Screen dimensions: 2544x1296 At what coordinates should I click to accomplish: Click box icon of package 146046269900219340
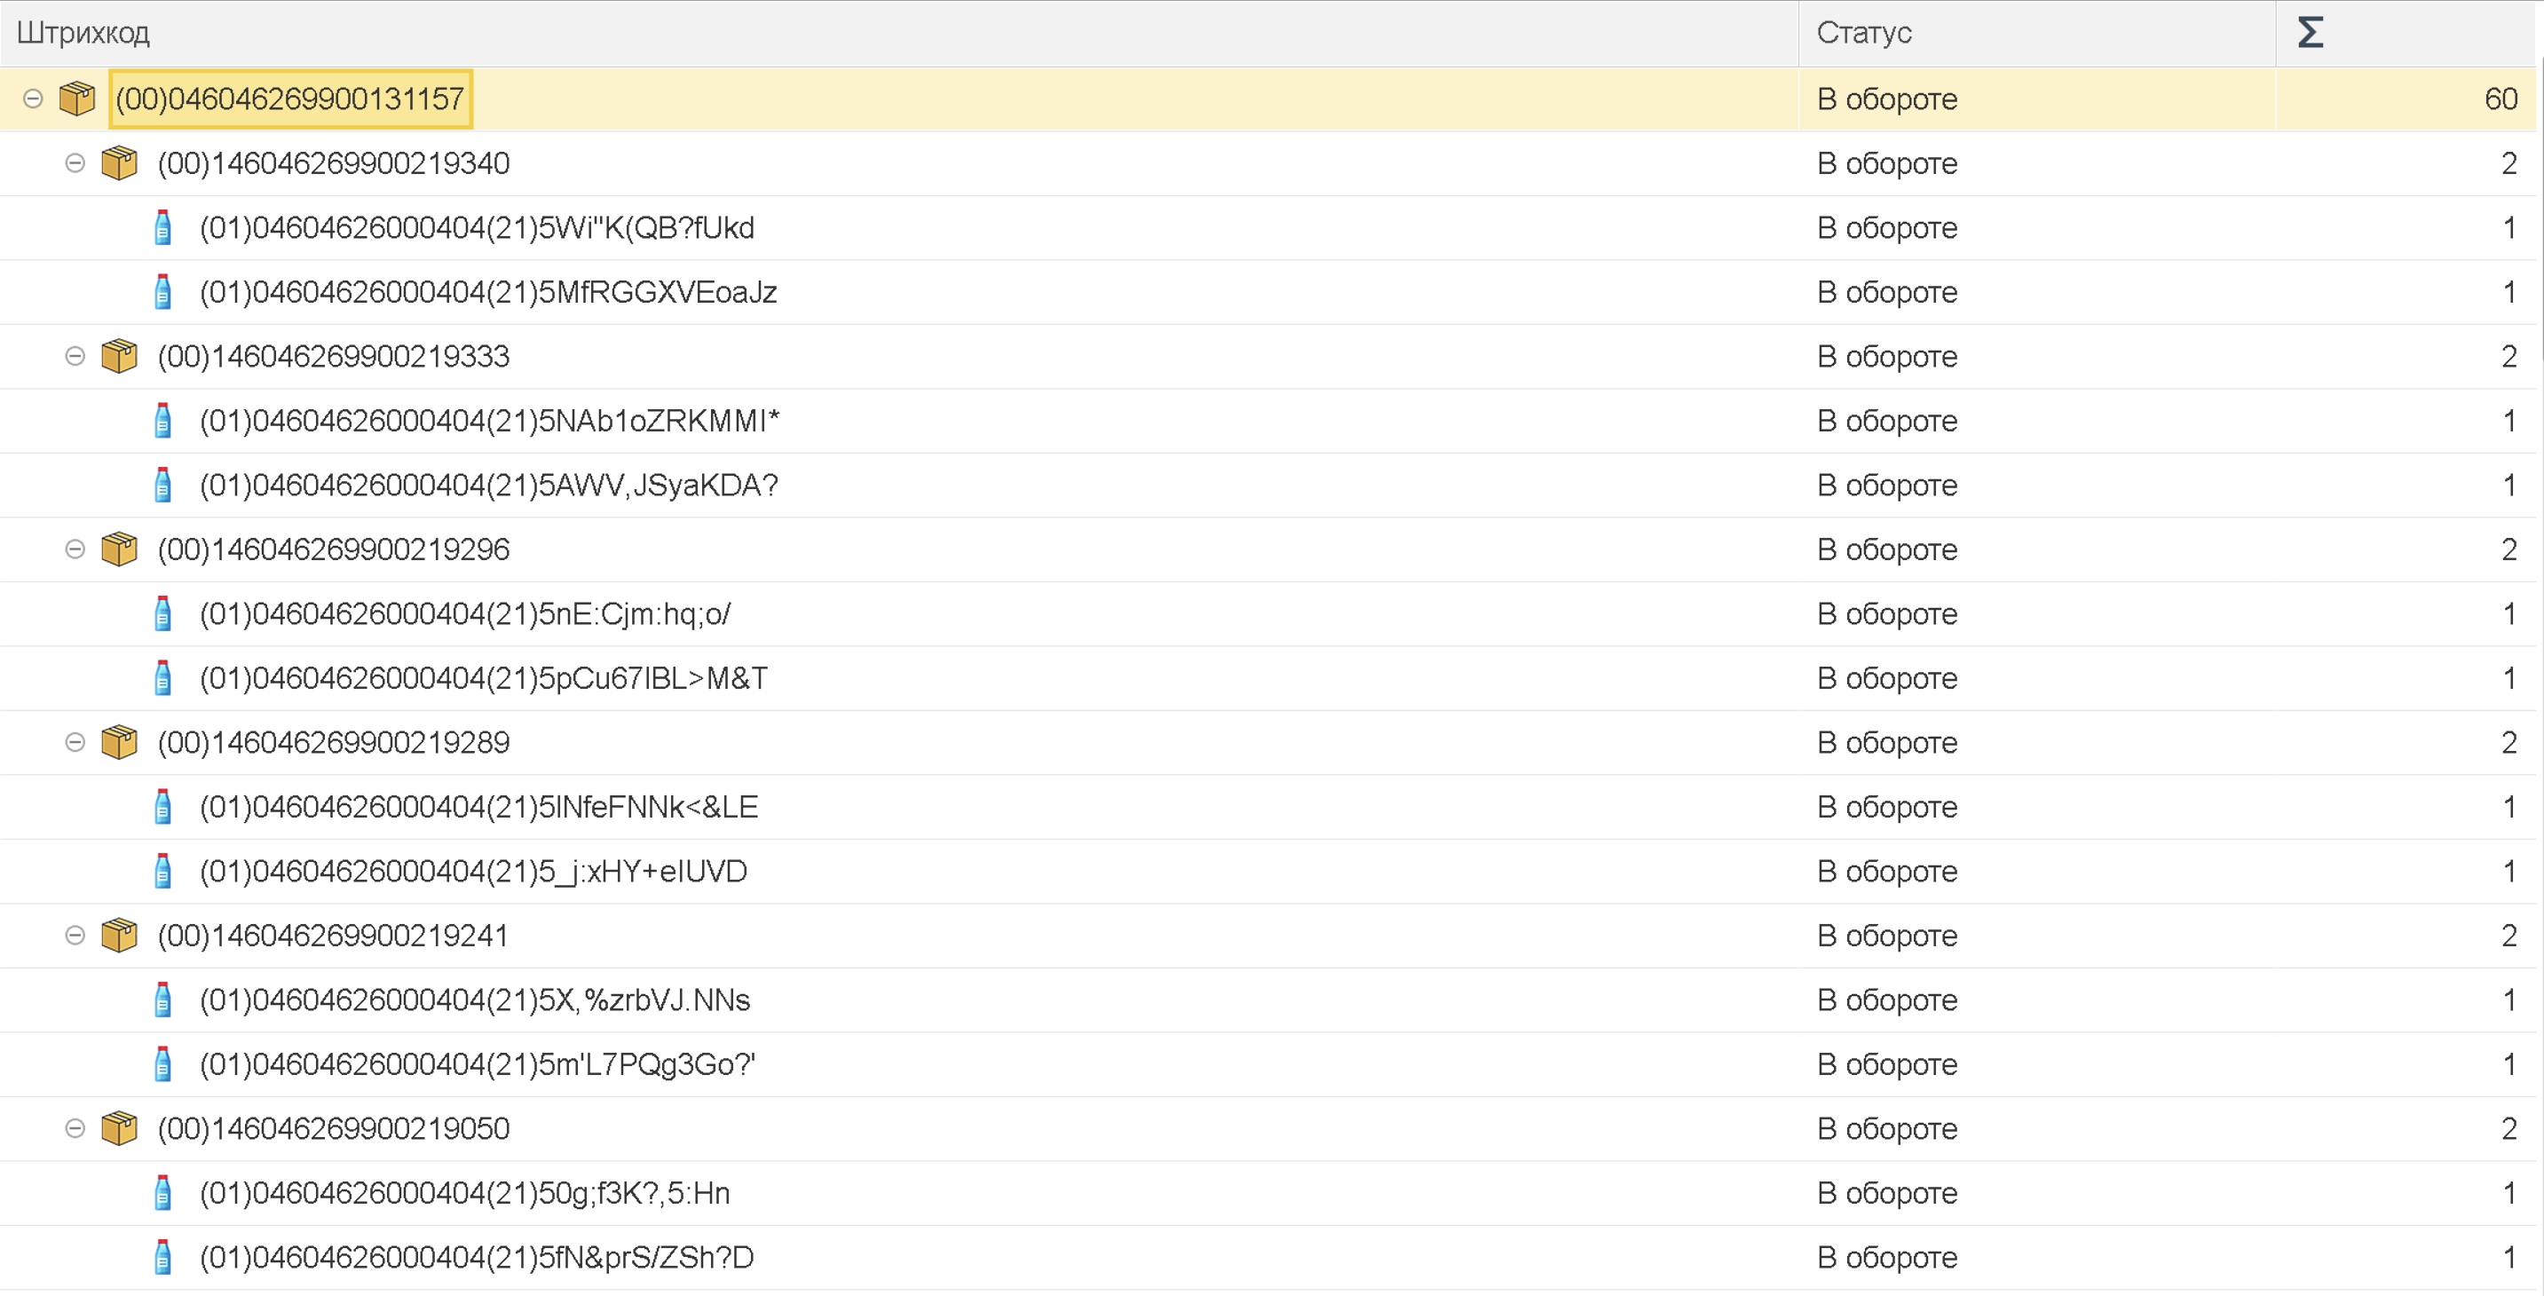(120, 163)
